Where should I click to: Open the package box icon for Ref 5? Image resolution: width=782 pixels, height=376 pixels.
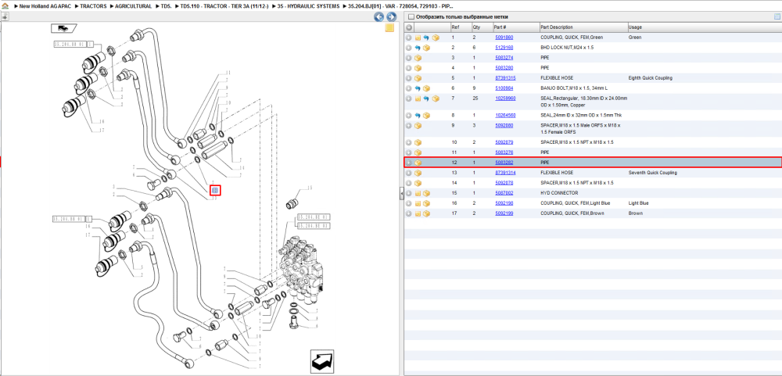click(418, 78)
